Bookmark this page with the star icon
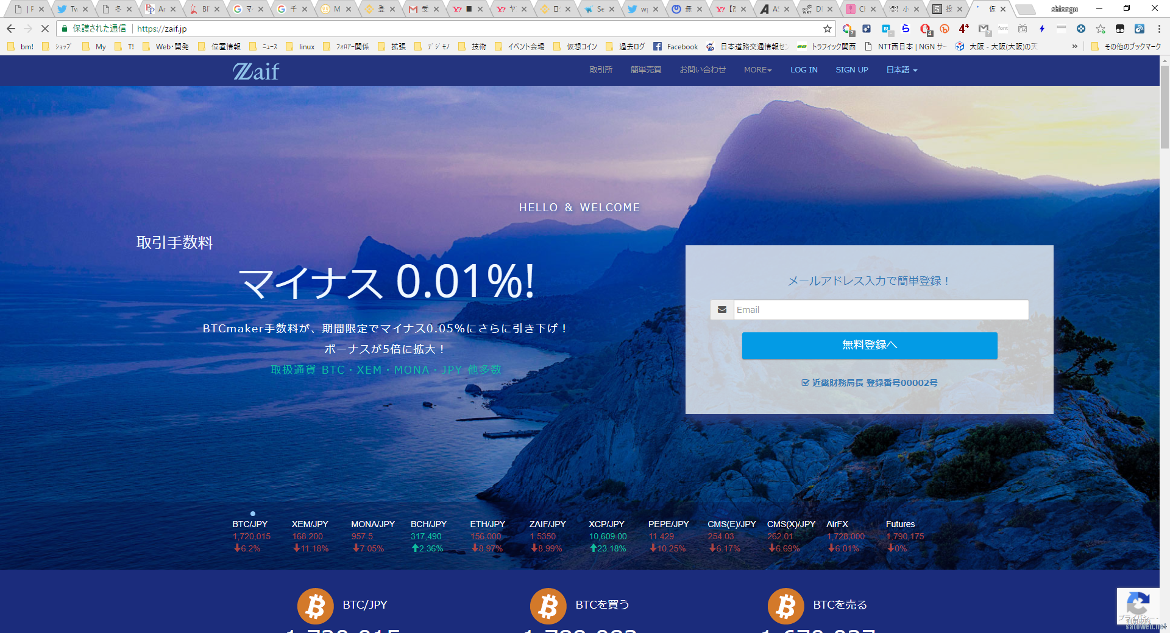The width and height of the screenshot is (1170, 633). tap(827, 29)
